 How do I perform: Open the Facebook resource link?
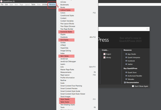pyautogui.click(x=131, y=61)
